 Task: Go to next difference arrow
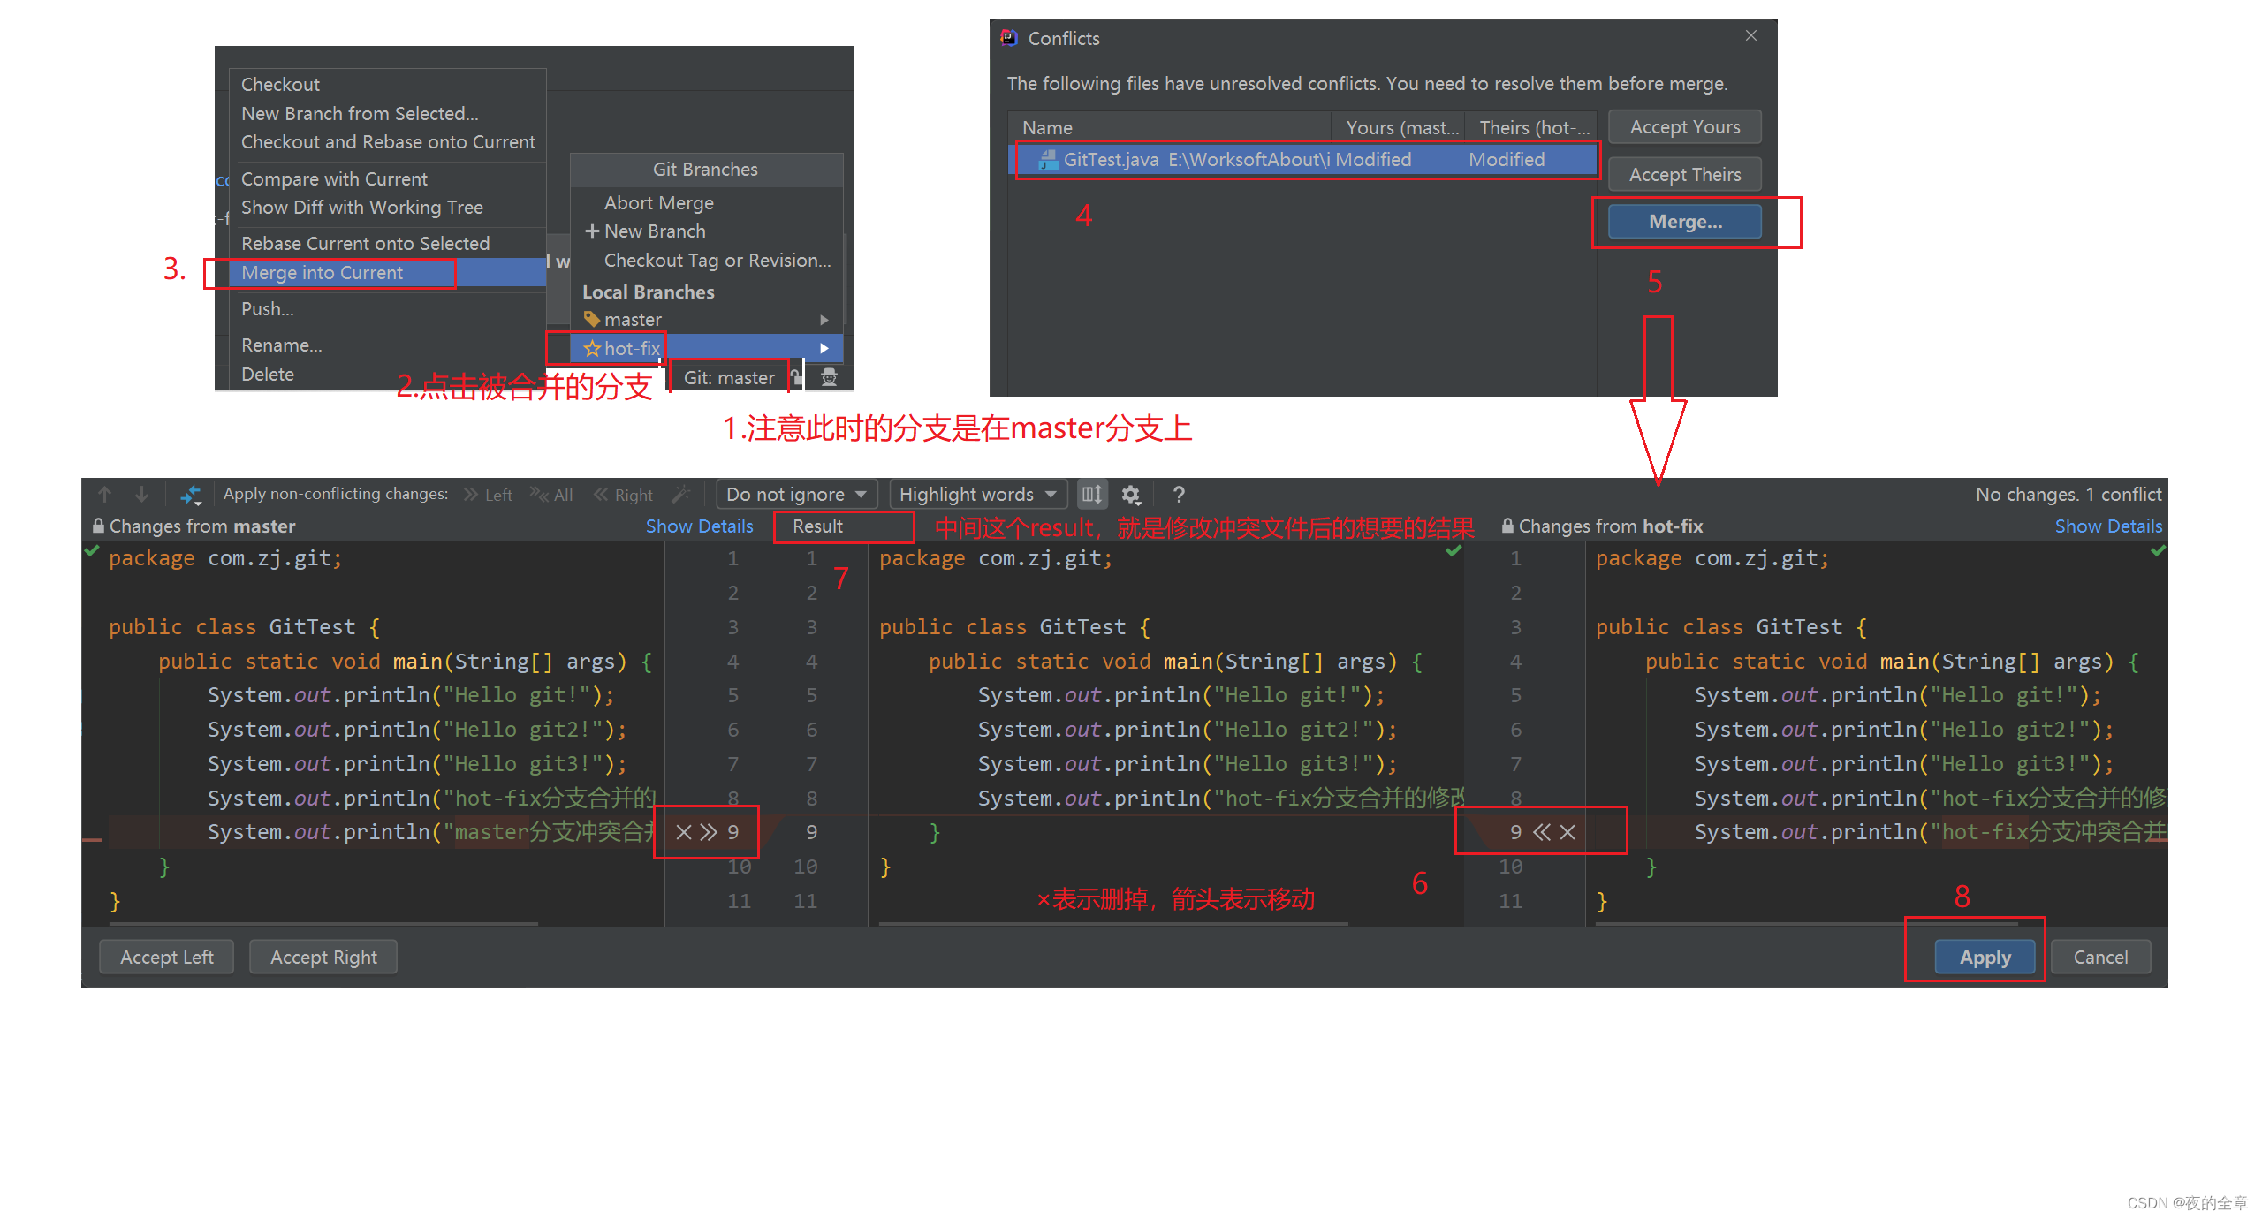pos(141,494)
